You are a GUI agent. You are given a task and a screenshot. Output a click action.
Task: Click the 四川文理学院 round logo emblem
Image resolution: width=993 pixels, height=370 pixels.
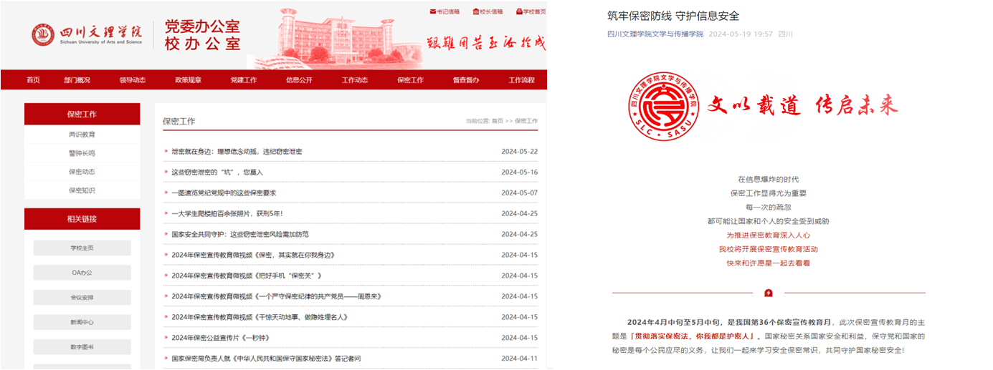coord(43,34)
